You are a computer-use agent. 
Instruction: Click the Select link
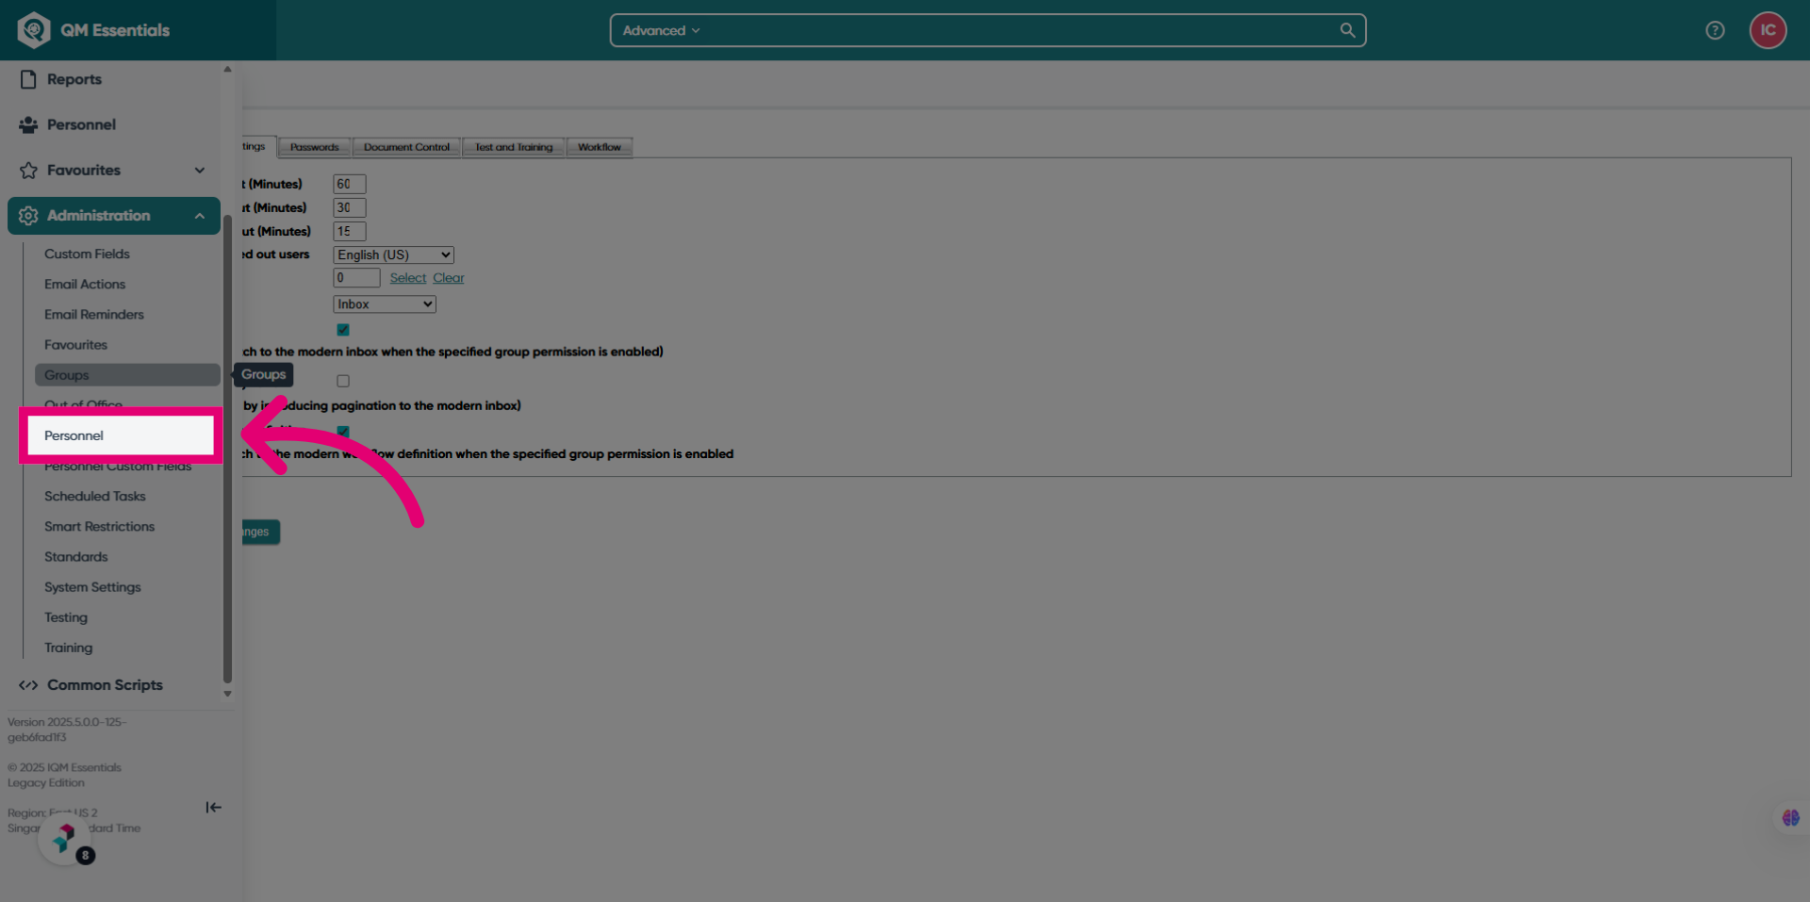click(x=408, y=278)
